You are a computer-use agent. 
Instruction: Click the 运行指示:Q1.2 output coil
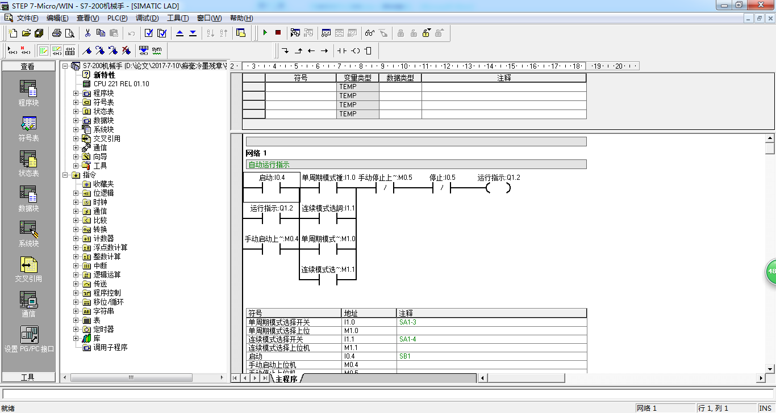(x=498, y=188)
